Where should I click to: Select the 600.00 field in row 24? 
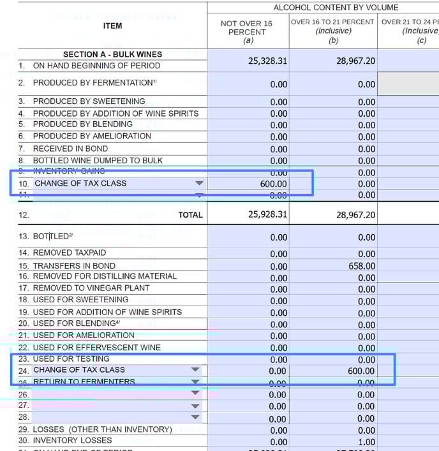click(333, 371)
